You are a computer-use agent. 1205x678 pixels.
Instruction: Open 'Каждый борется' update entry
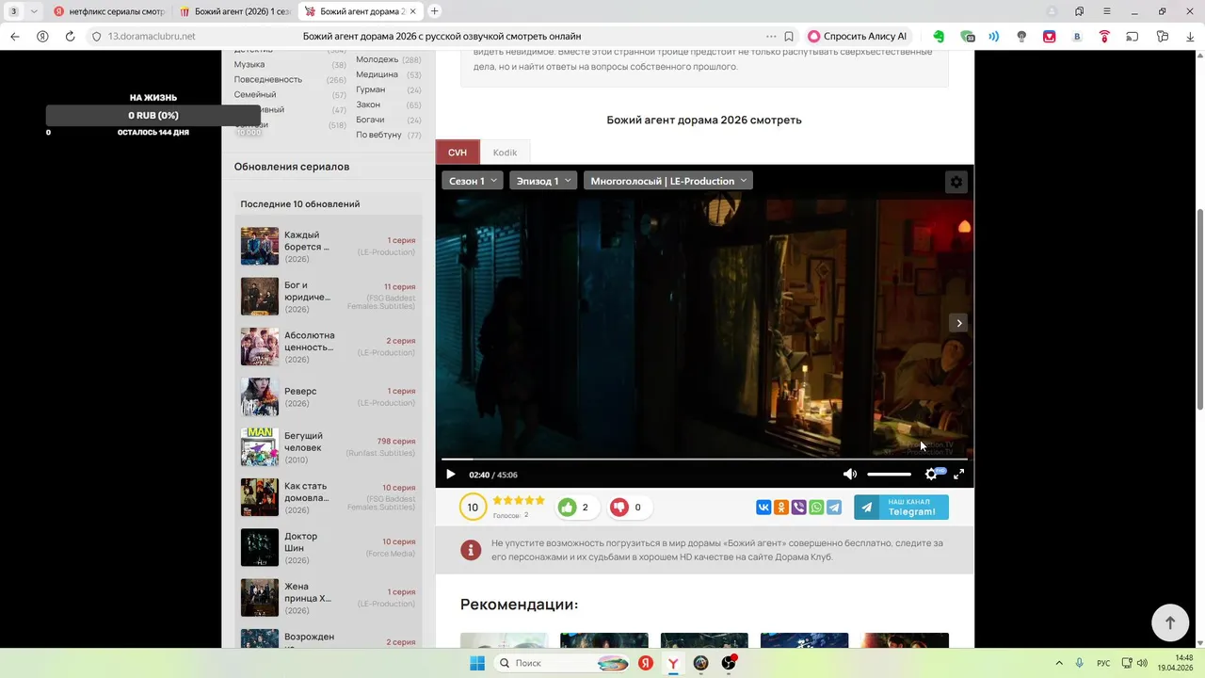pyautogui.click(x=329, y=246)
